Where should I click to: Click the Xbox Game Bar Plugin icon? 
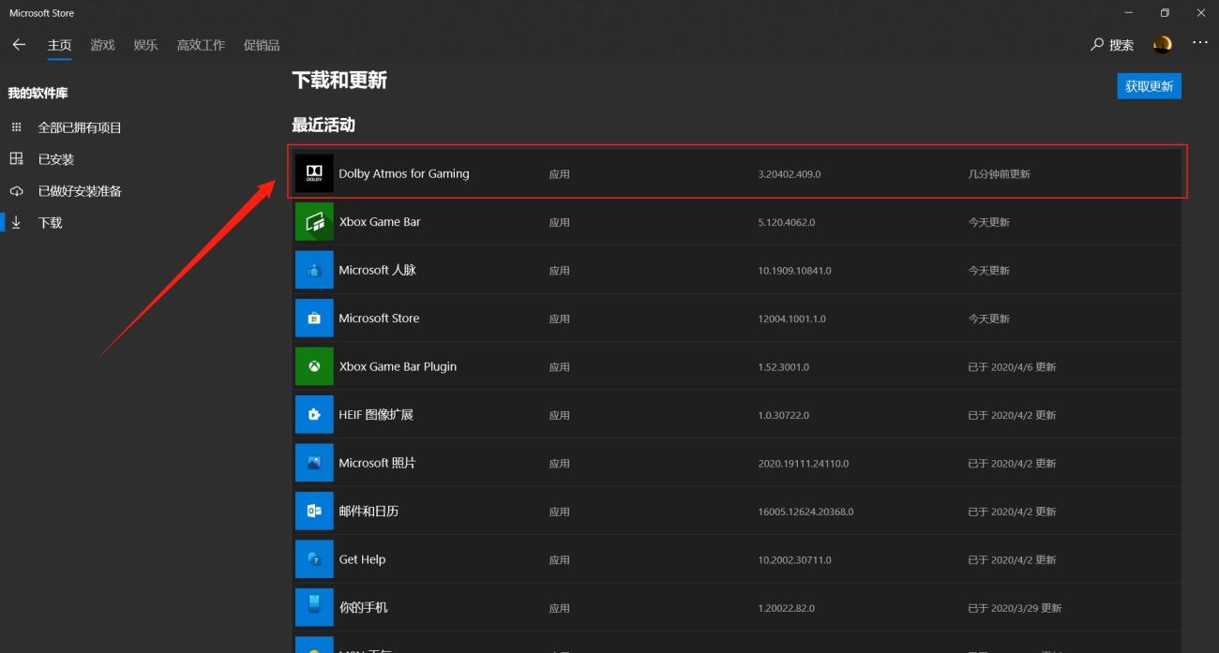(x=314, y=366)
